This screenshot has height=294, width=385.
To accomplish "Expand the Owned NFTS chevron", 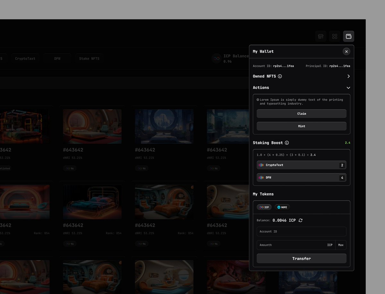I will 348,76.
